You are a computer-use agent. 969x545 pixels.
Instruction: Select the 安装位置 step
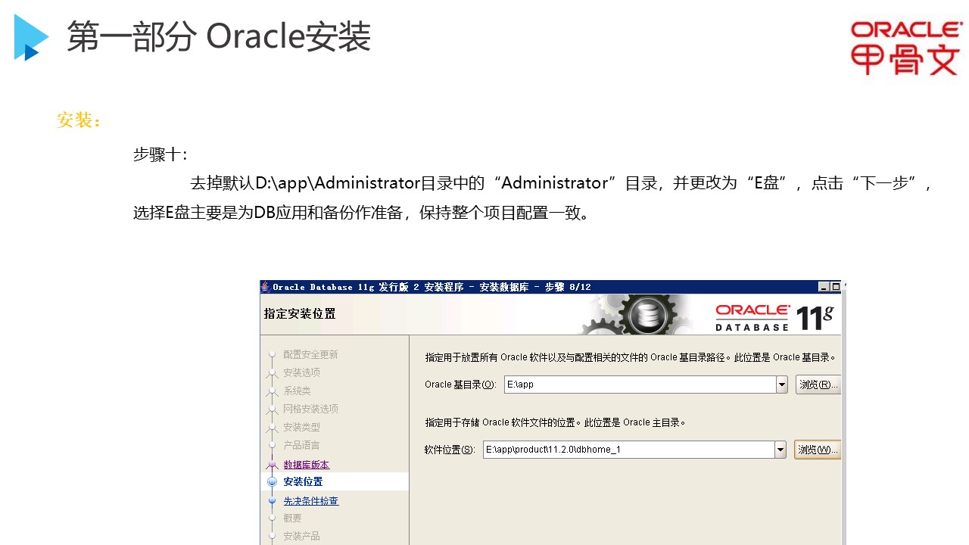pyautogui.click(x=303, y=481)
